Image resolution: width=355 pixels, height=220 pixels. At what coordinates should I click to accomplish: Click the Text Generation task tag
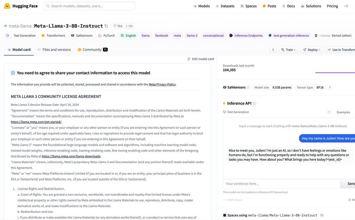coord(21,35)
